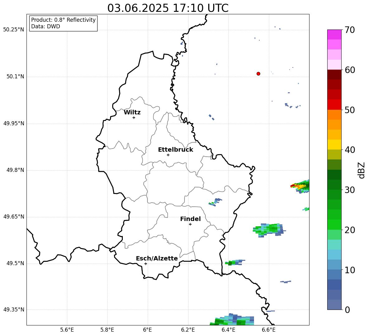Image resolution: width=369 pixels, height=336 pixels.
Task: Click the Ettelbruck station cross marker
Action: [x=168, y=155]
